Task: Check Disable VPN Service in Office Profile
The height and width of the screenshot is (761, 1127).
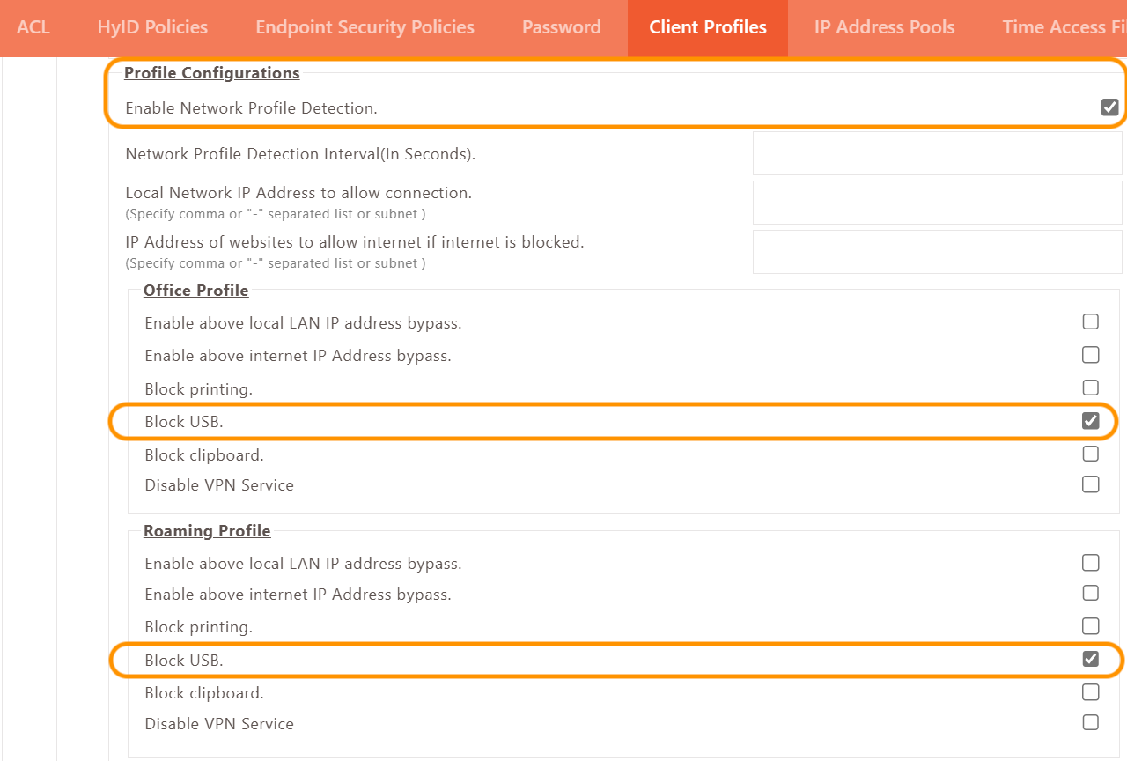Action: tap(1091, 484)
